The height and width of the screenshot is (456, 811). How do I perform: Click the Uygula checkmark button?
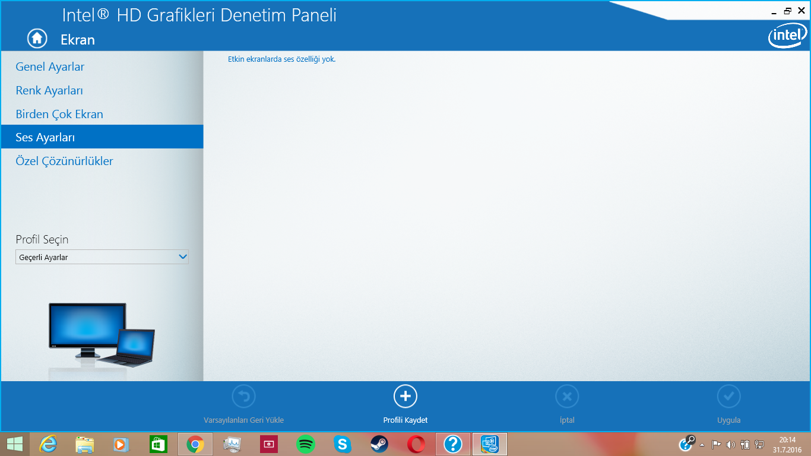click(728, 404)
